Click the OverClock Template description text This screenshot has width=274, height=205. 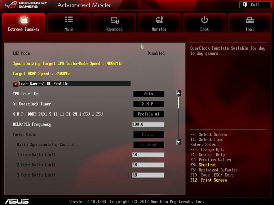pos(228,51)
